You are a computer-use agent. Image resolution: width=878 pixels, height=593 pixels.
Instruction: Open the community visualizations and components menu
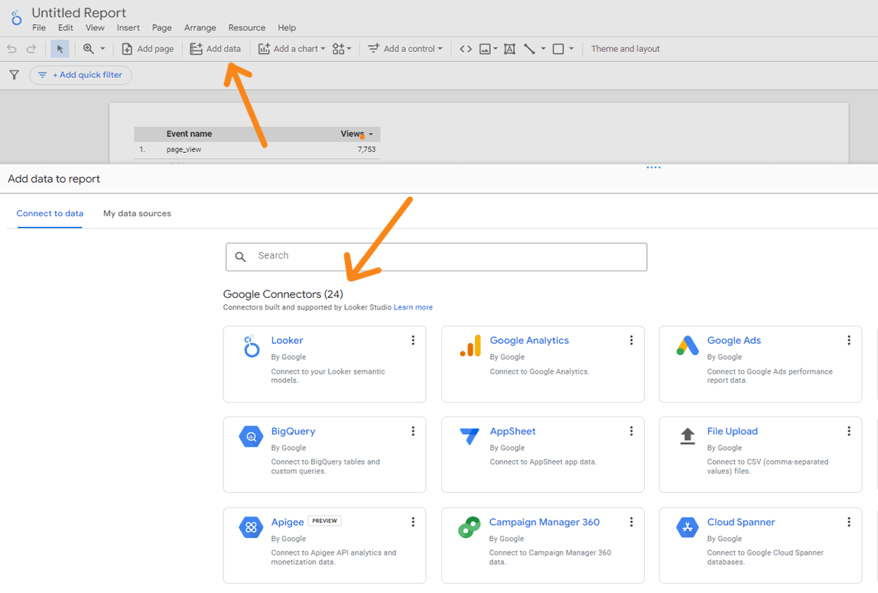(342, 49)
